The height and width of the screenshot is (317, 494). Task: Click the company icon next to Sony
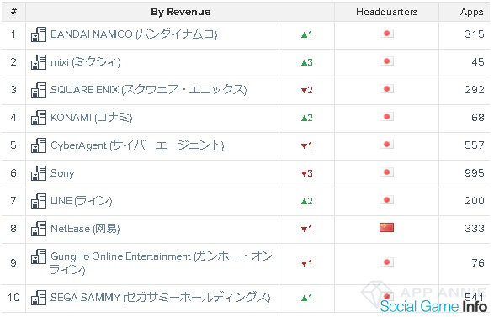[39, 173]
